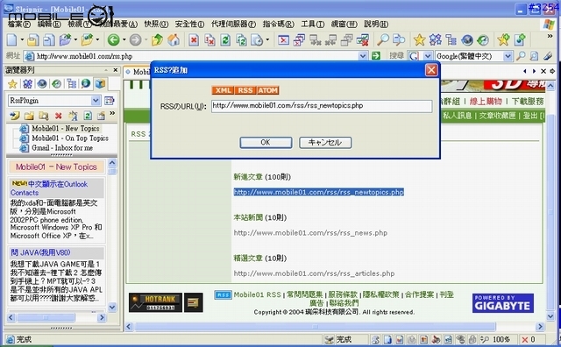Select the cube plugin tab in browser panel

coord(100,84)
